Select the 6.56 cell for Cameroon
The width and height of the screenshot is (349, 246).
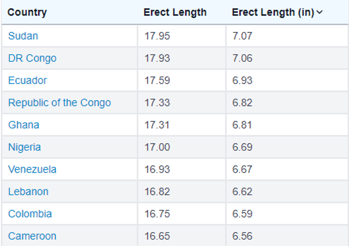[x=242, y=236]
